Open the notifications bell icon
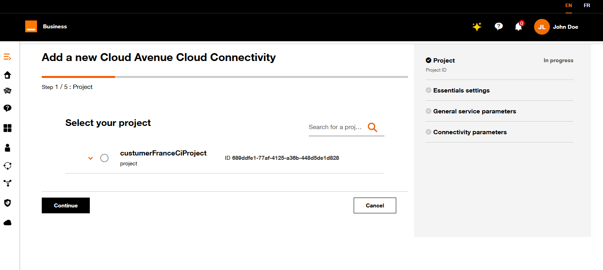The height and width of the screenshot is (270, 603). (x=519, y=26)
